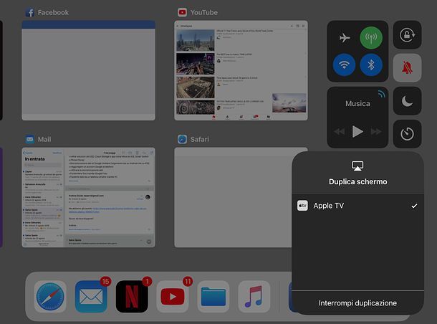Tap the YouTube icon above its card
This screenshot has width=437, height=324.
coord(182,12)
